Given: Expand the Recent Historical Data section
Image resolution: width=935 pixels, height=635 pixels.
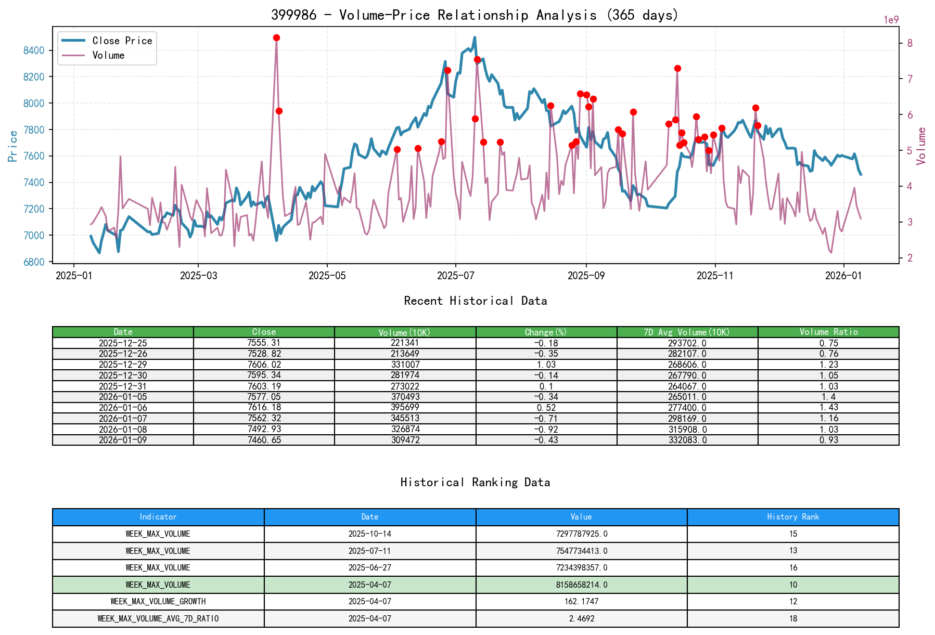Looking at the screenshot, I should coord(475,301).
